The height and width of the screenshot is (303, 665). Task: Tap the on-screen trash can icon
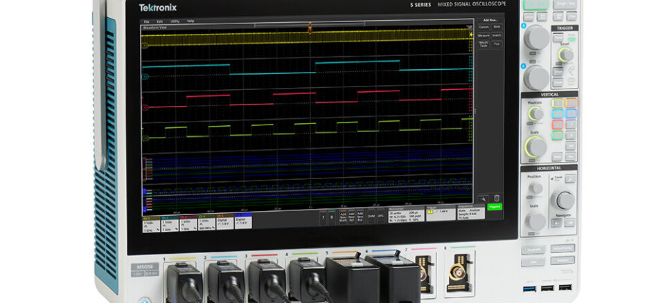(497, 198)
